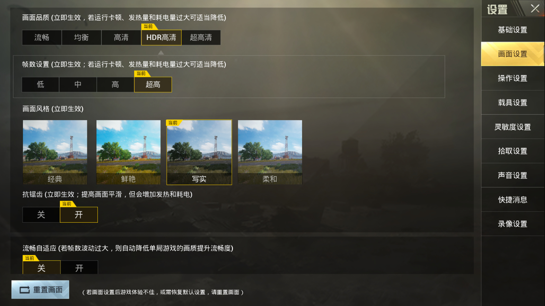Click the 重置画面 reset graphics button
This screenshot has width=545, height=306.
[x=40, y=290]
